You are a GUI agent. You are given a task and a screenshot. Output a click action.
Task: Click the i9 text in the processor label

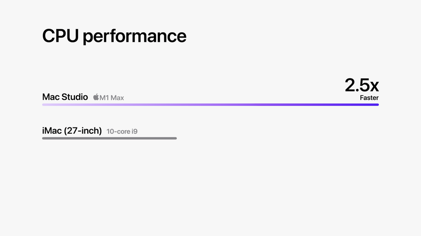pos(134,131)
